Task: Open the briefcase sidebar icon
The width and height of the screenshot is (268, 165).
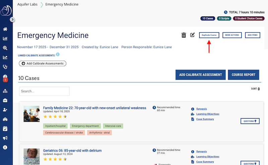Action: coord(5,100)
